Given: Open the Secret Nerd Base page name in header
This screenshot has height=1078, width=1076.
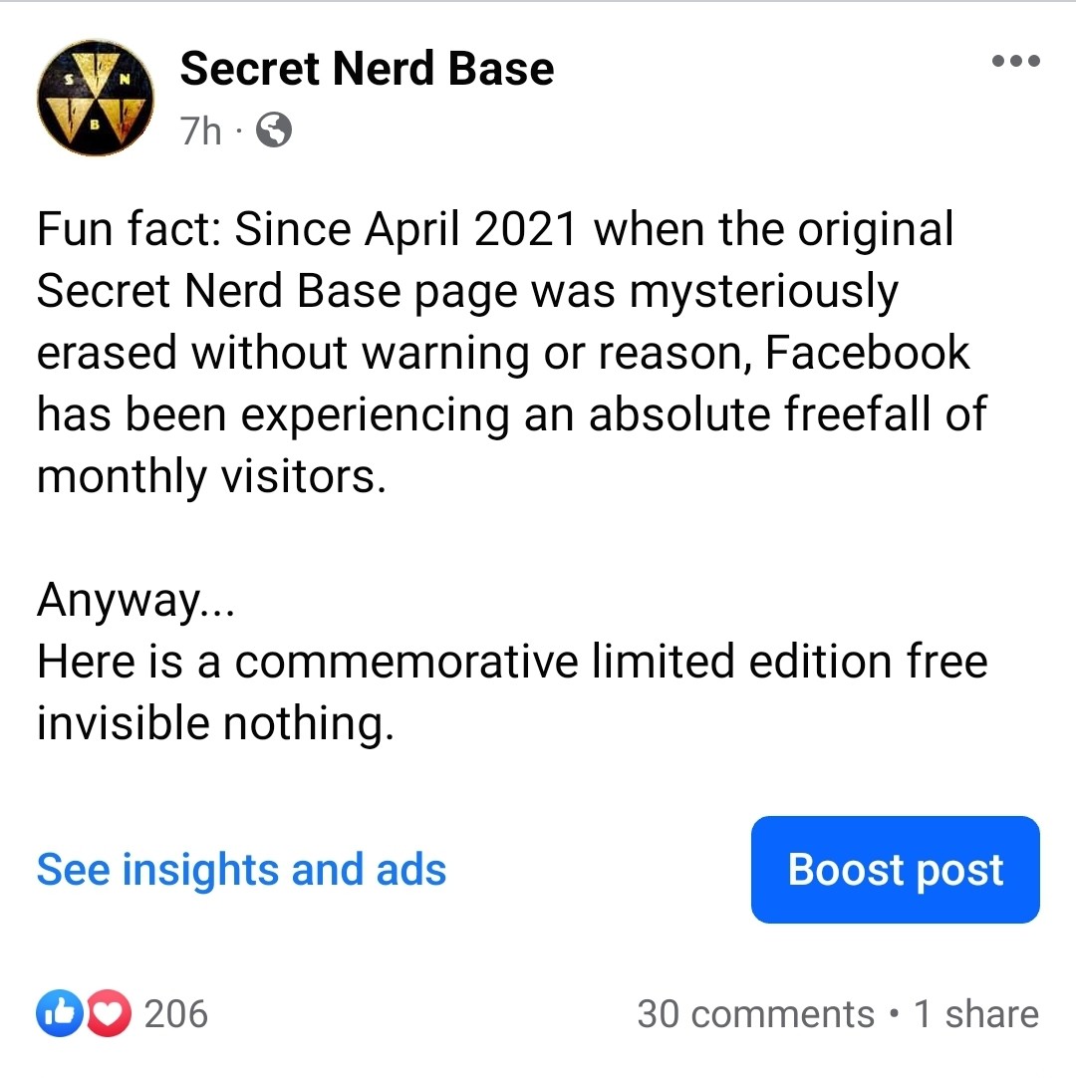Looking at the screenshot, I should (367, 69).
